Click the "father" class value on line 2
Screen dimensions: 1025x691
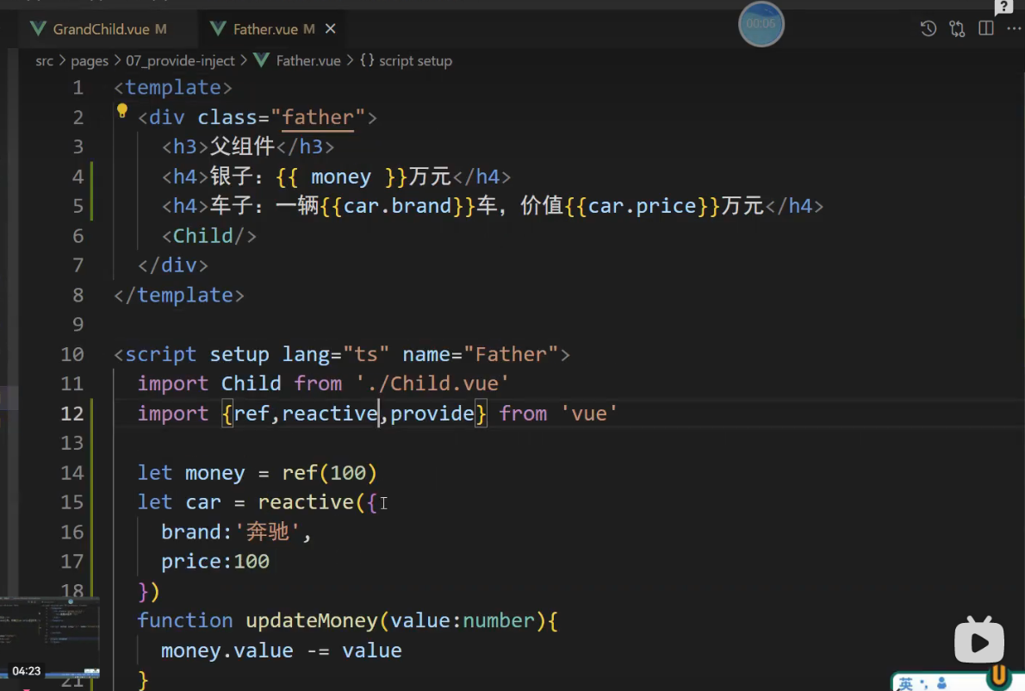(x=318, y=118)
